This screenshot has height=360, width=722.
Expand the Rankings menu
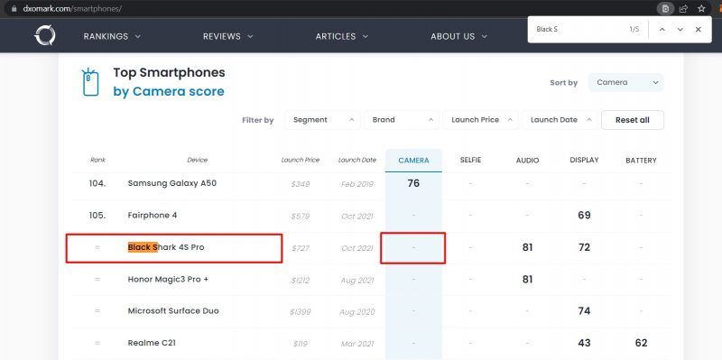[112, 36]
